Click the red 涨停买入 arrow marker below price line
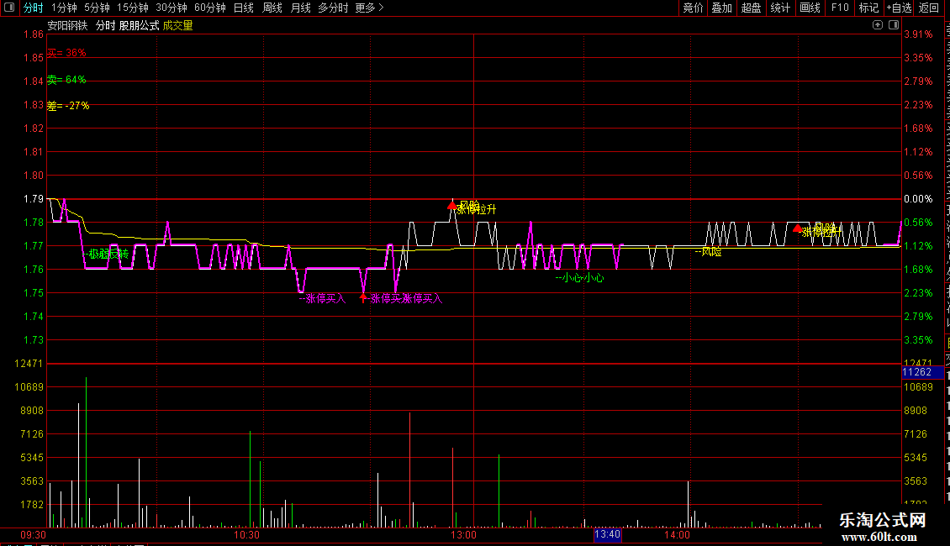This screenshot has width=950, height=546. coord(363,297)
